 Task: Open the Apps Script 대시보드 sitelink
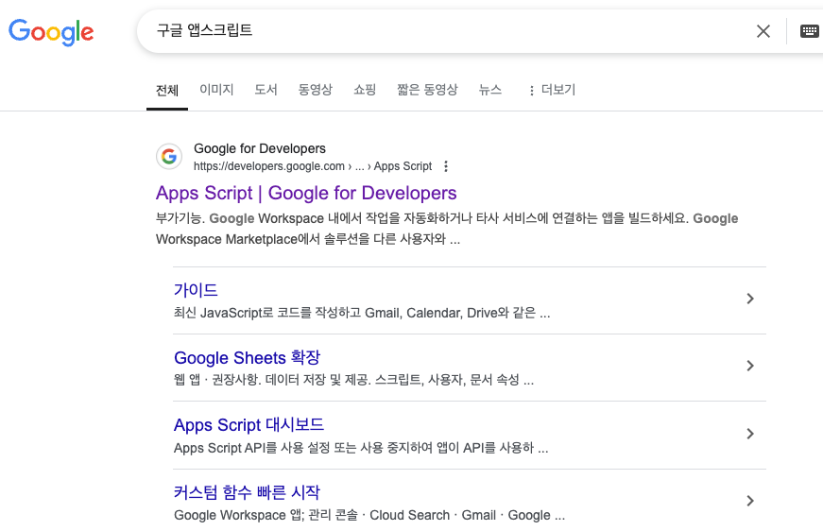249,424
